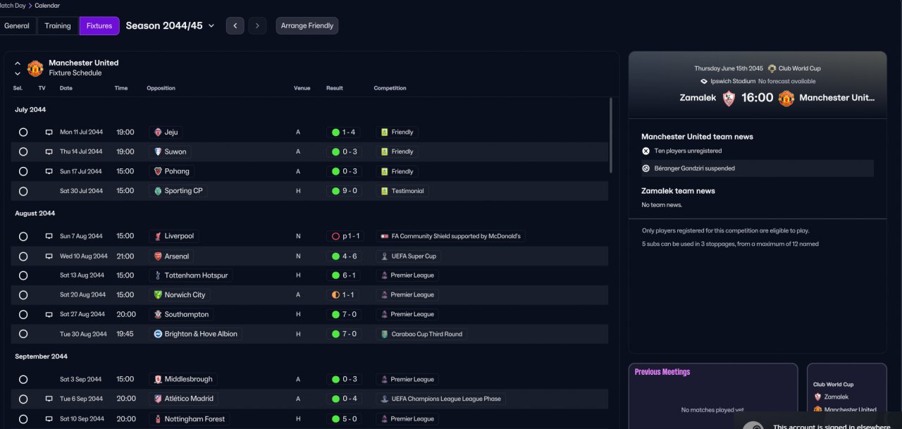
Task: Click the Tottenham Hotspur club badge
Action: pos(158,275)
